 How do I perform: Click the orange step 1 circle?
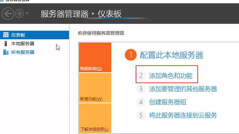131,55
